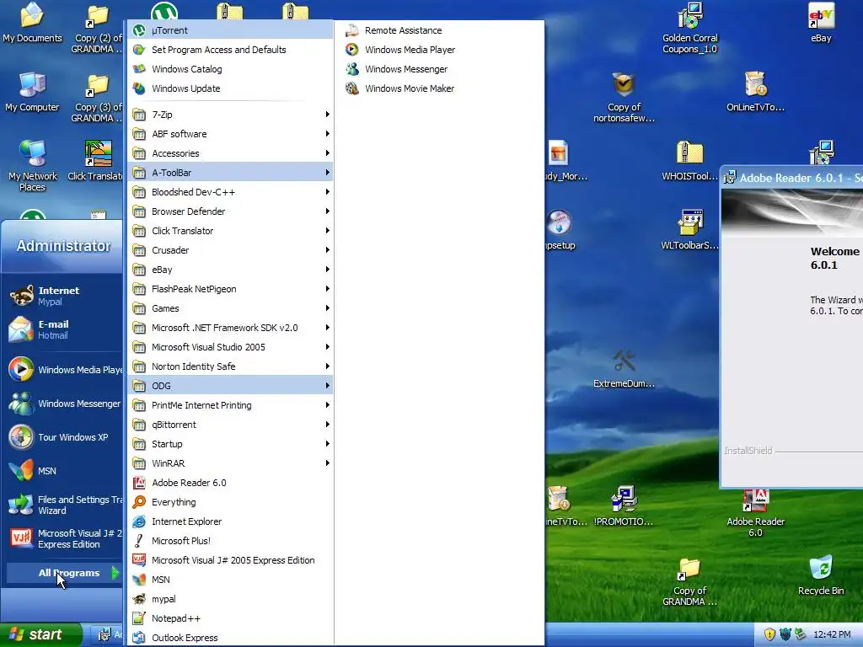Open Windows Update entry icon
Viewport: 863px width, 647px height.
coord(139,88)
